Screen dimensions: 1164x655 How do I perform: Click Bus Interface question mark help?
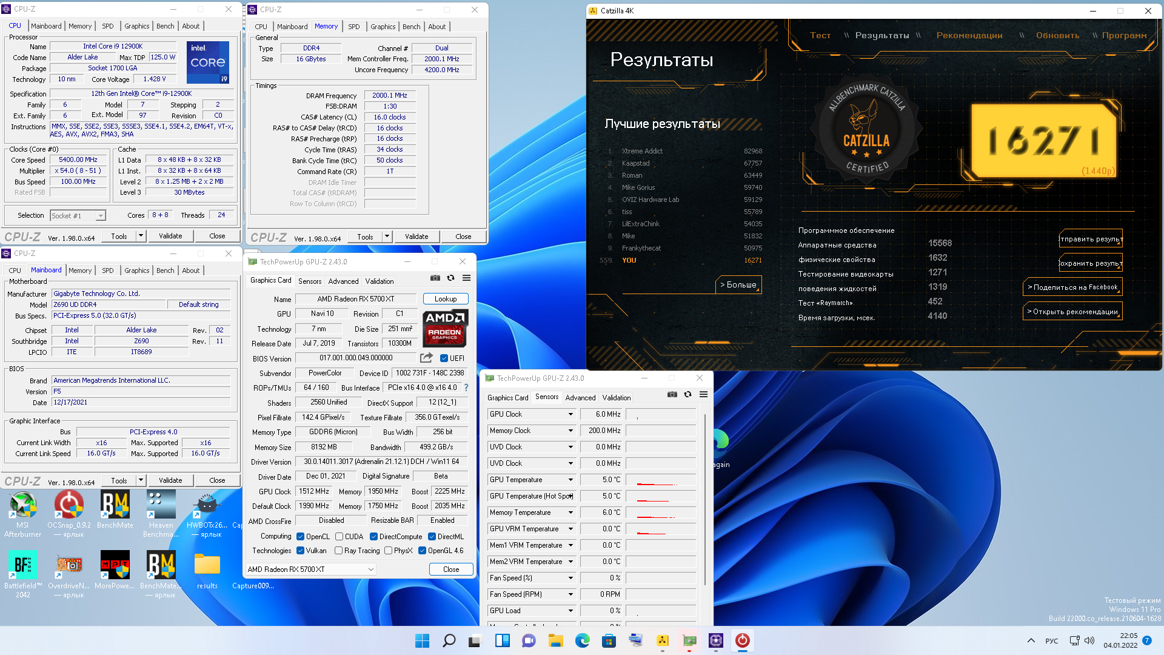click(x=466, y=388)
